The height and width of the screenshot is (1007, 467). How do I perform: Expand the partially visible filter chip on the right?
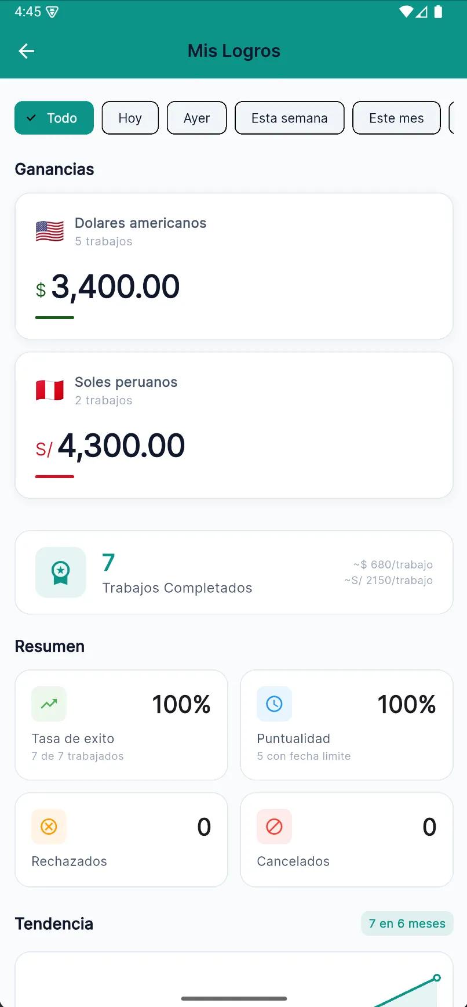(x=459, y=118)
